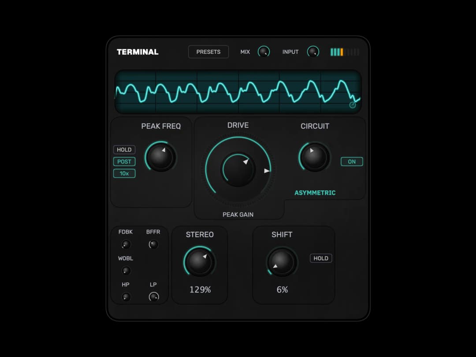Image resolution: width=476 pixels, height=357 pixels.
Task: Toggle the Peak Freq HOLD button
Action: [x=124, y=150]
